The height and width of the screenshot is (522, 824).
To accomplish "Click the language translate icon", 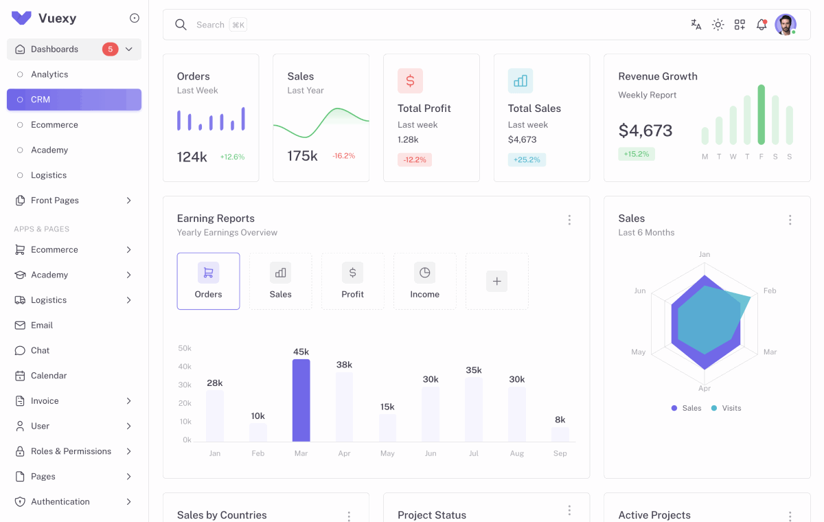I will (x=696, y=25).
